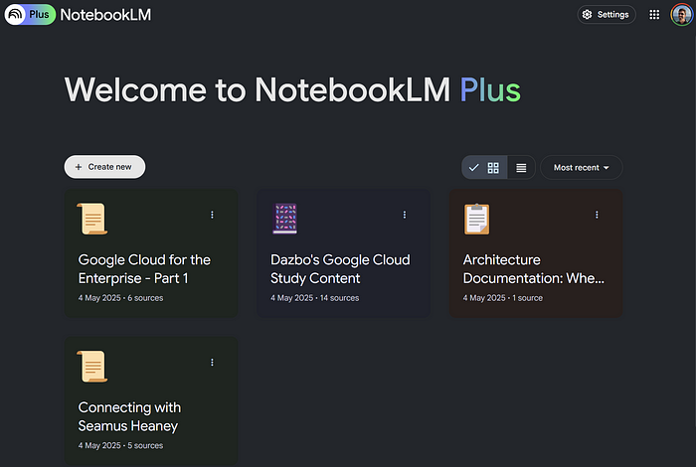Click notebook icon on Dazbo's Google Cloud Study card
This screenshot has height=467, width=696.
[x=285, y=219]
